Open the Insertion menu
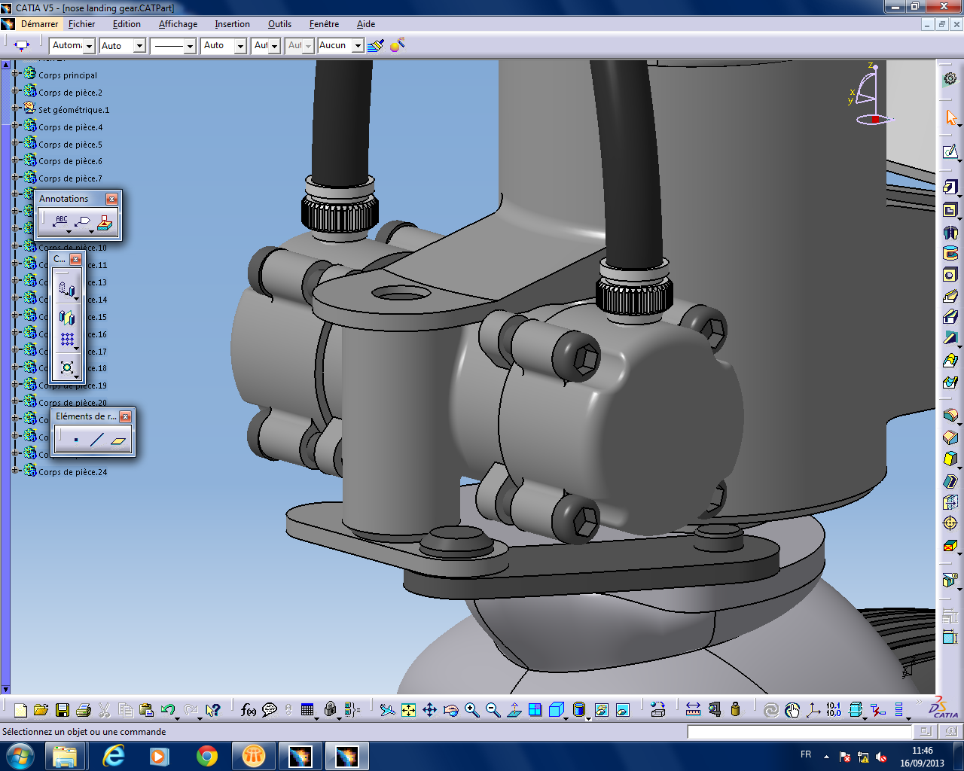This screenshot has width=964, height=771. click(x=232, y=24)
